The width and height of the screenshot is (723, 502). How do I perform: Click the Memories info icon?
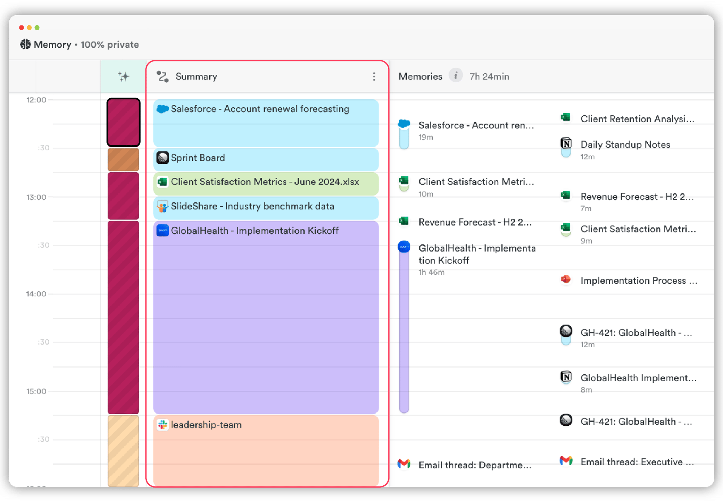click(x=455, y=76)
